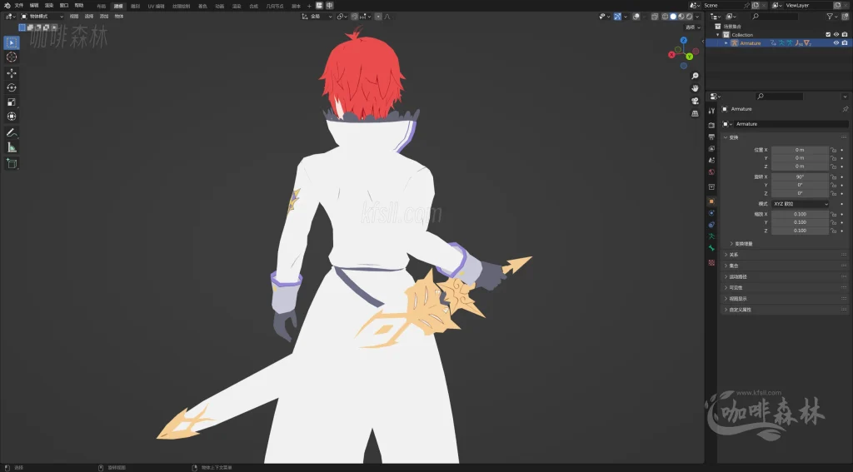
Task: Activate the Annotate pencil tool
Action: [x=12, y=132]
